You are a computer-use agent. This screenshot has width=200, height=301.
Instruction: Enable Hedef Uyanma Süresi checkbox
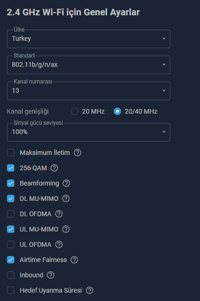(x=11, y=291)
